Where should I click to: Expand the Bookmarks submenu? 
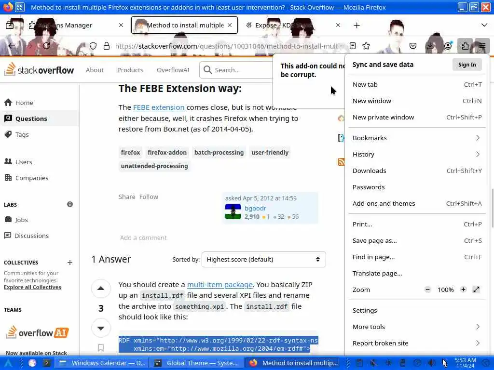click(416, 138)
